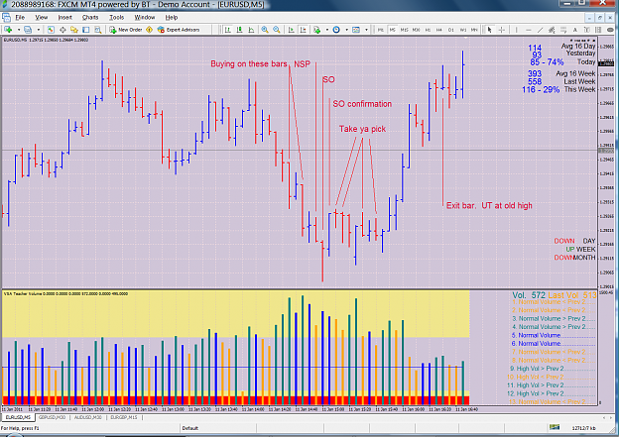Expand the Indicators dropdown arrow

tap(327, 30)
